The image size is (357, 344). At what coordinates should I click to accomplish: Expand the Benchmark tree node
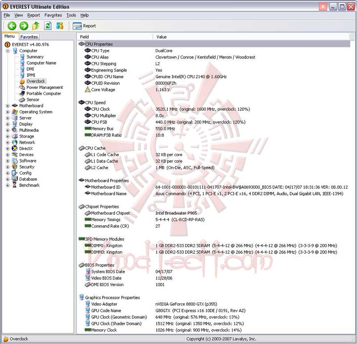point(8,185)
